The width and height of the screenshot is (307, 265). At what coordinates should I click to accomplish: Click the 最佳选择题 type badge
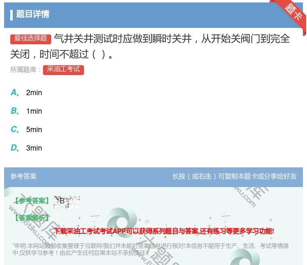(31, 39)
